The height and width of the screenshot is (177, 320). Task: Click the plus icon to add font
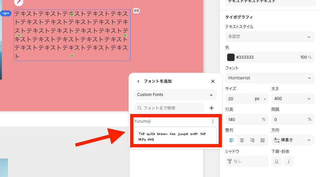pos(211,108)
